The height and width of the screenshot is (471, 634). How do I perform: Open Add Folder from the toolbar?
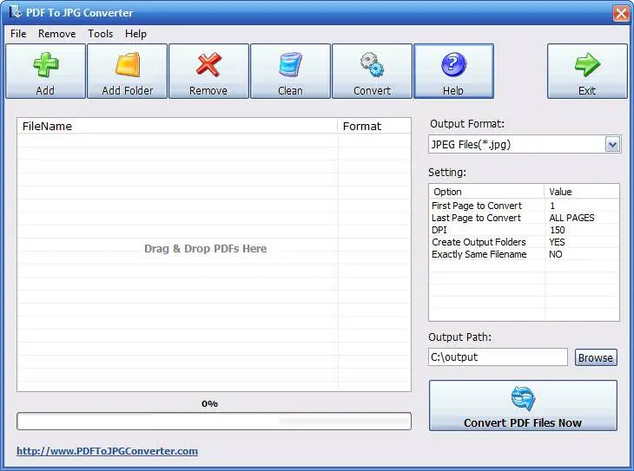128,71
